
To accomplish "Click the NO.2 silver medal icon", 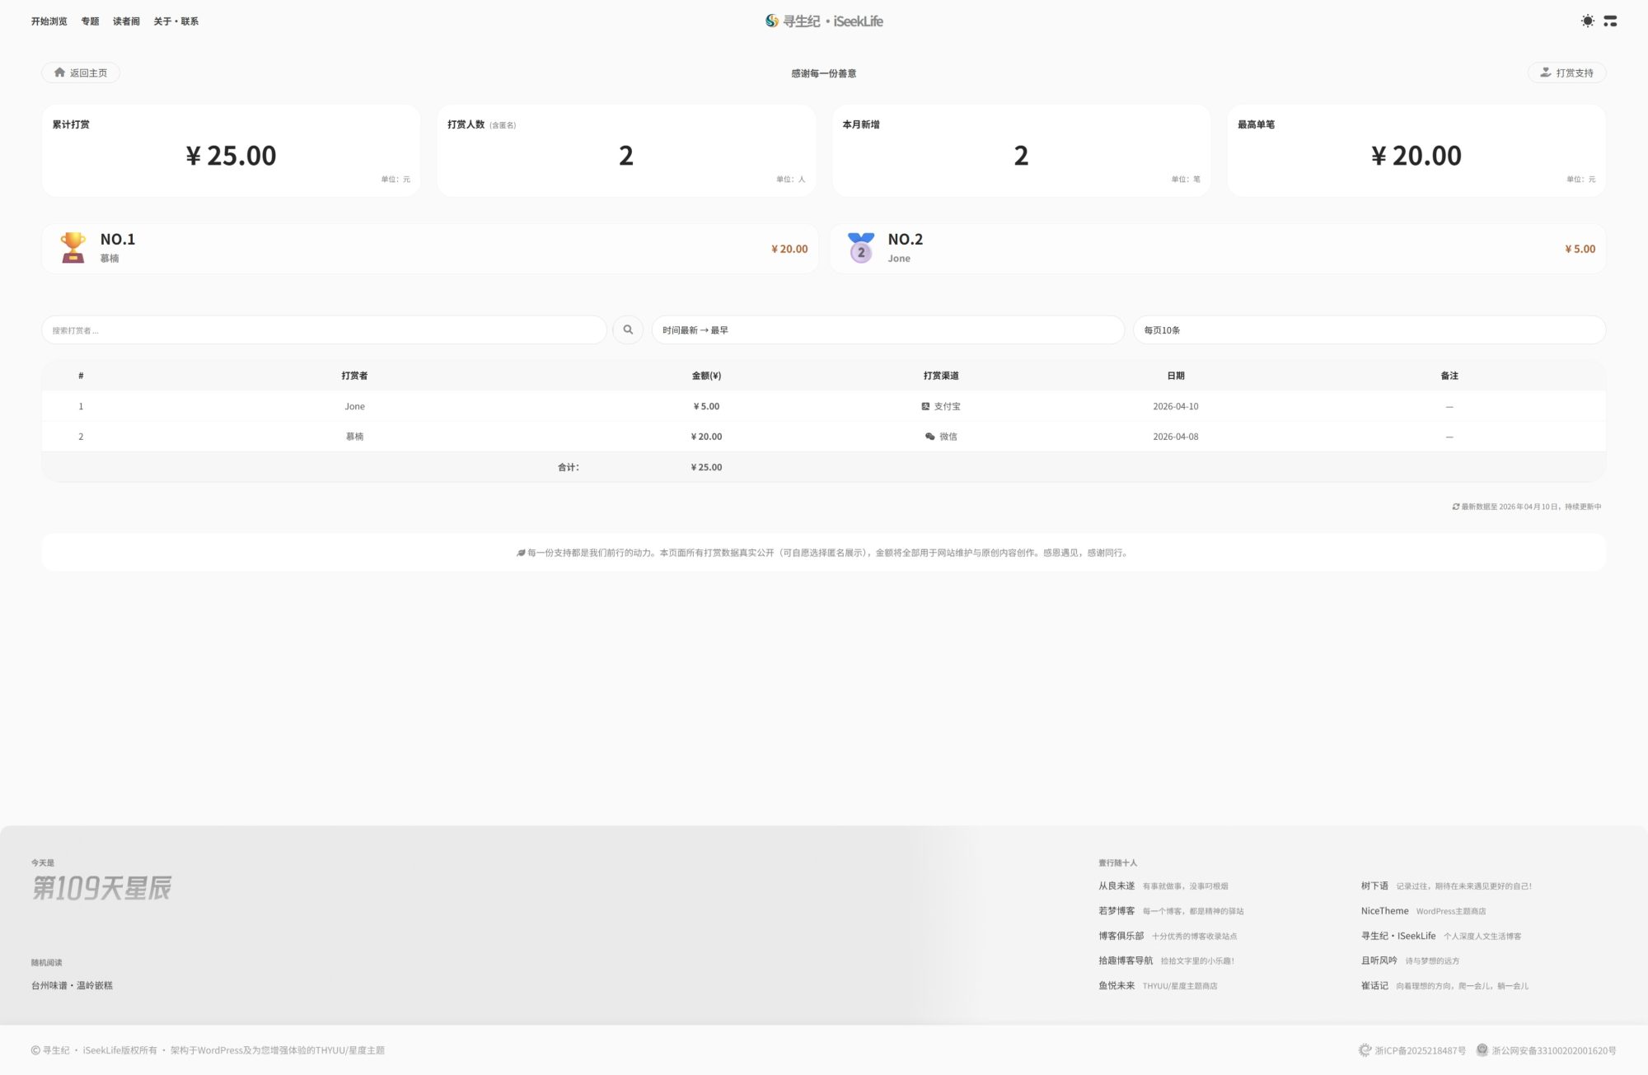I will tap(861, 247).
